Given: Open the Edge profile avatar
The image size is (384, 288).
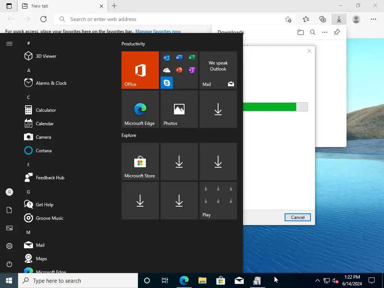Looking at the screenshot, I should click(356, 19).
